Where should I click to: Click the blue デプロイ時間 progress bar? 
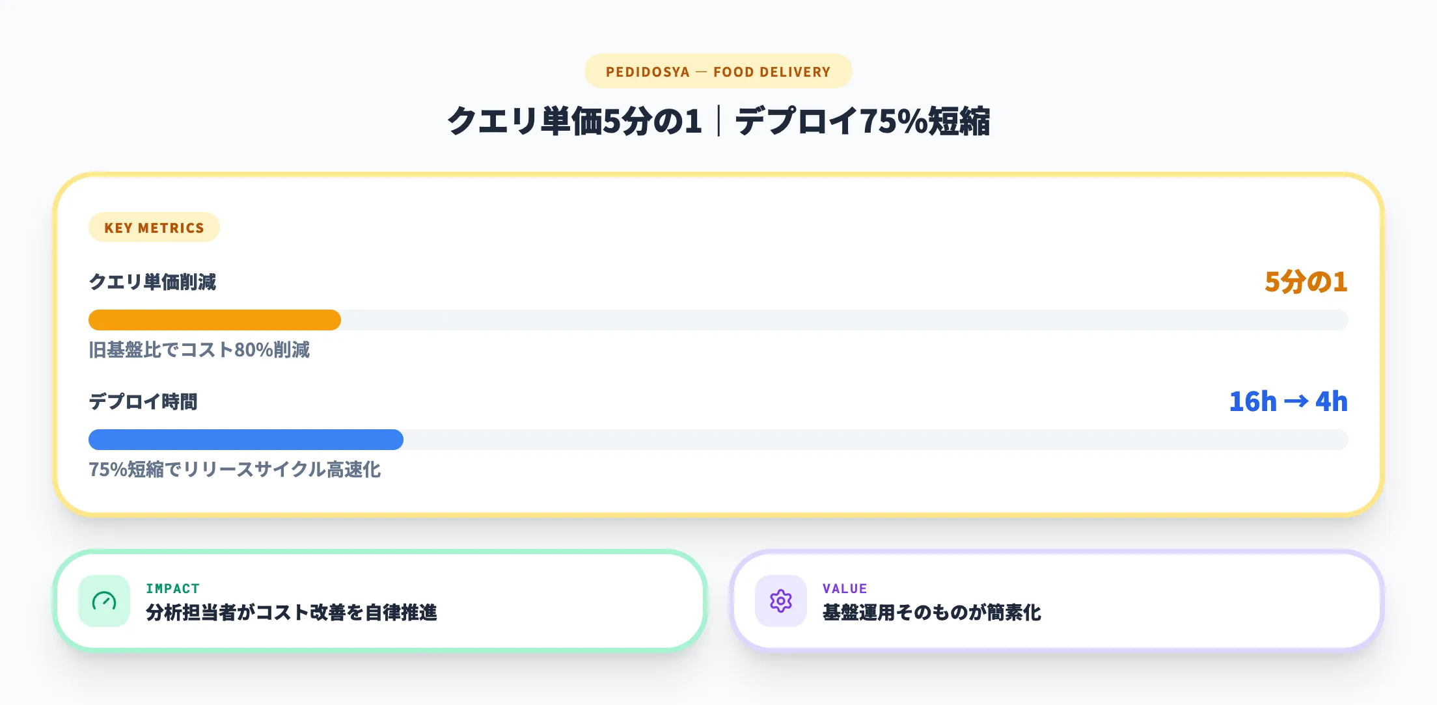coord(246,440)
